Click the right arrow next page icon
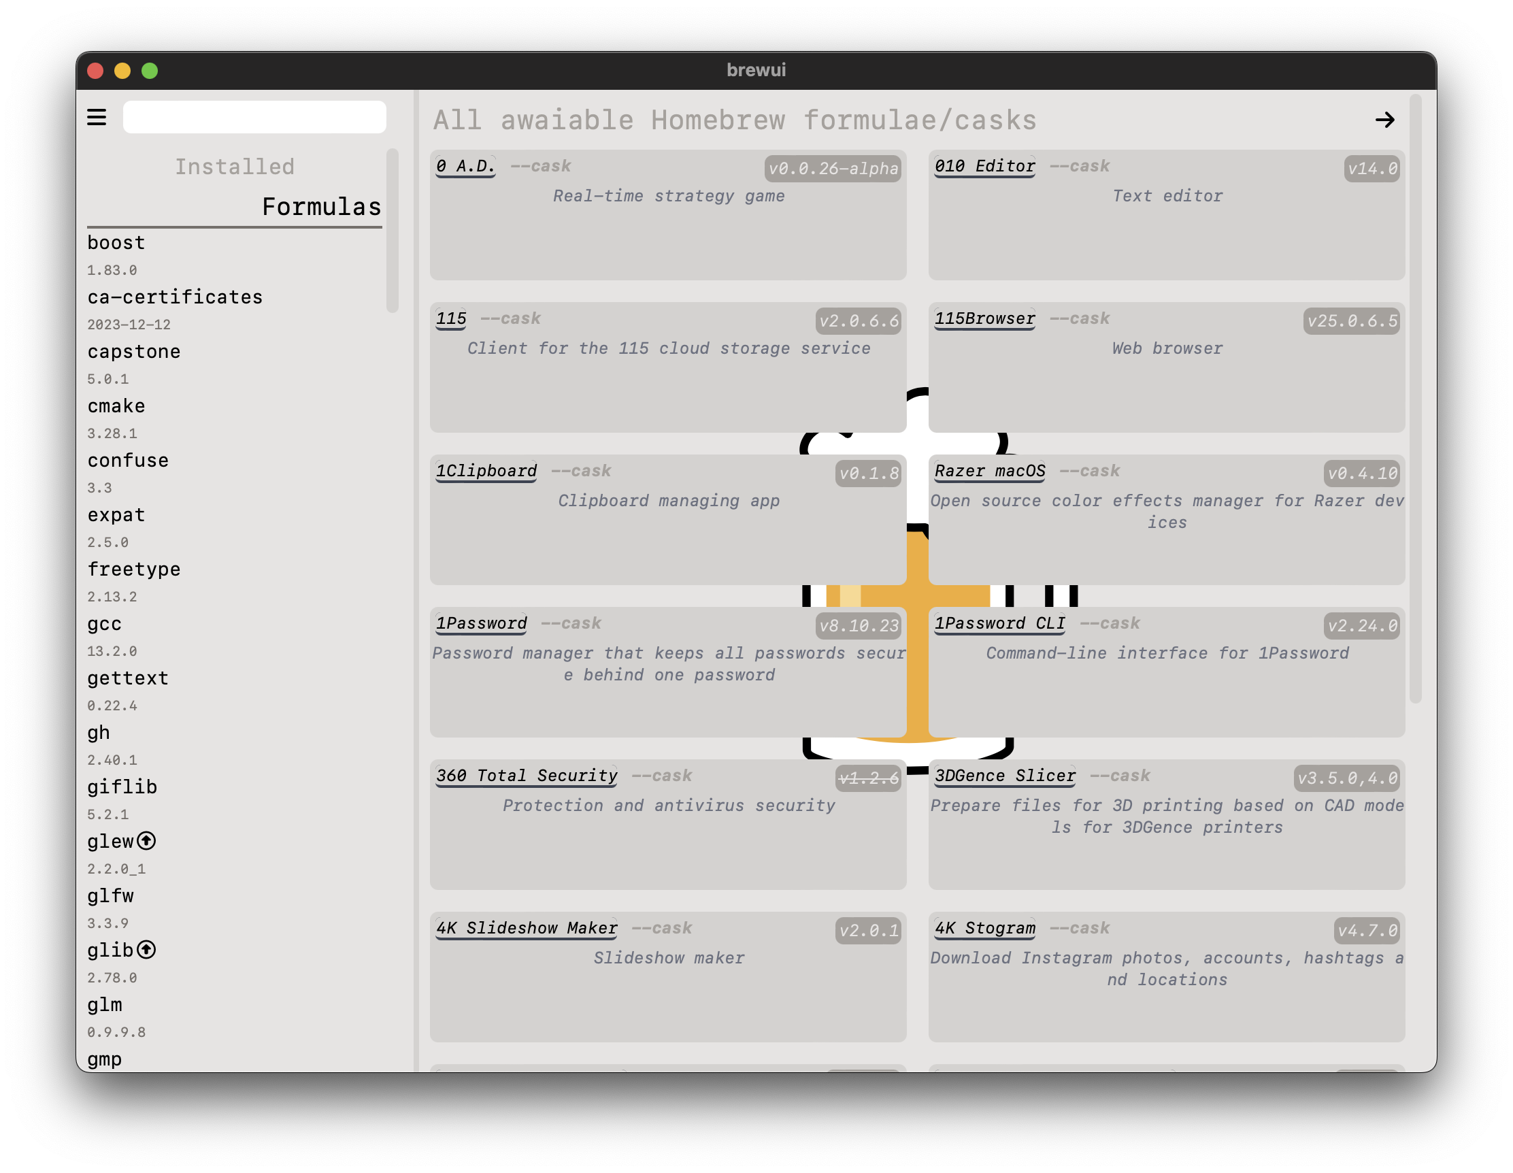1513x1173 pixels. pos(1384,120)
